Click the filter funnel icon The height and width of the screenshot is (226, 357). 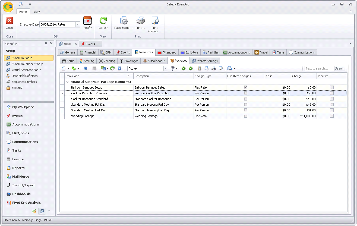(x=172, y=68)
